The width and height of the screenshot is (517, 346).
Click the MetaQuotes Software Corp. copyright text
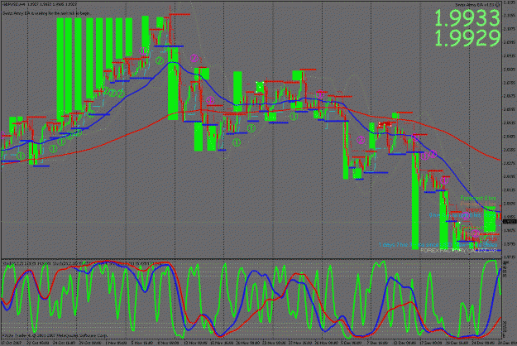point(55,335)
